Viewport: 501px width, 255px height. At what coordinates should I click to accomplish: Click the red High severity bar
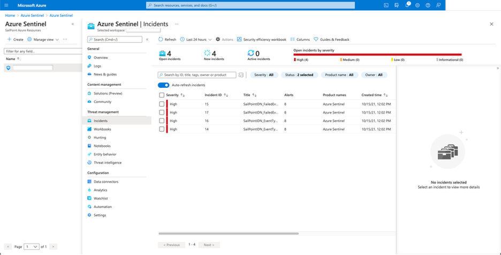[x=377, y=55]
